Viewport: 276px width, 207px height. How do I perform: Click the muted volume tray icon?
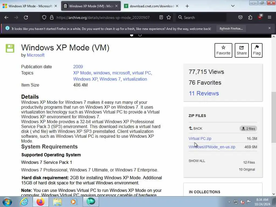(242, 202)
